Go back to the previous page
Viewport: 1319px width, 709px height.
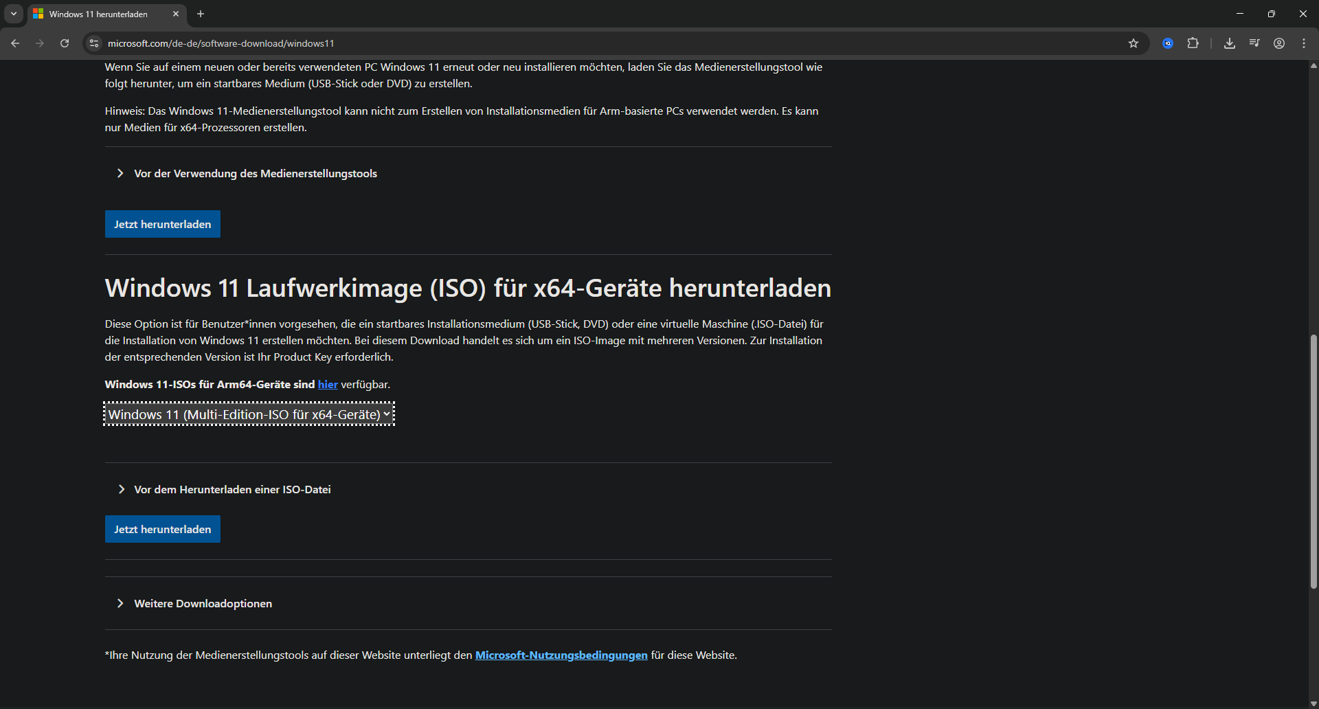[15, 43]
